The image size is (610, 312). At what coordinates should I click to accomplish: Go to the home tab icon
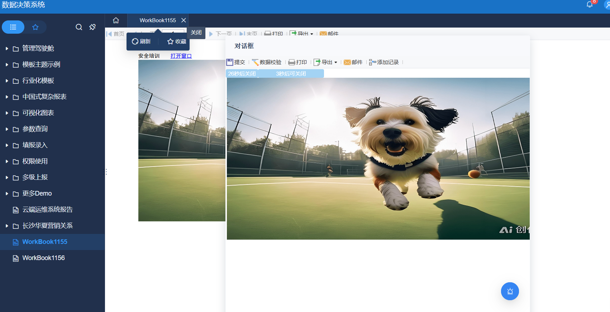coord(116,20)
